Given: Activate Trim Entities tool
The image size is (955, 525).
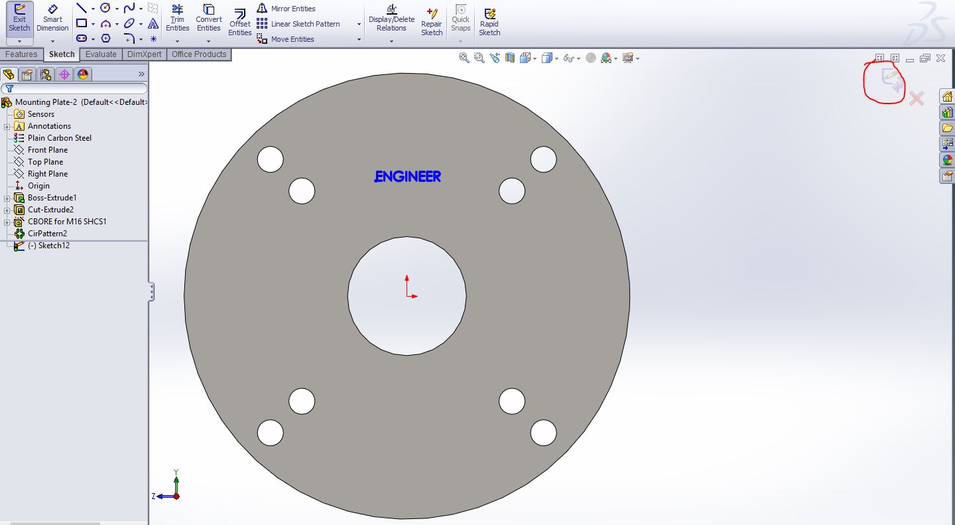Looking at the screenshot, I should pos(177,18).
